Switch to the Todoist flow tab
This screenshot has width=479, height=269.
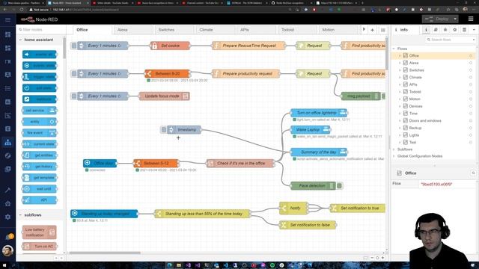(297, 30)
